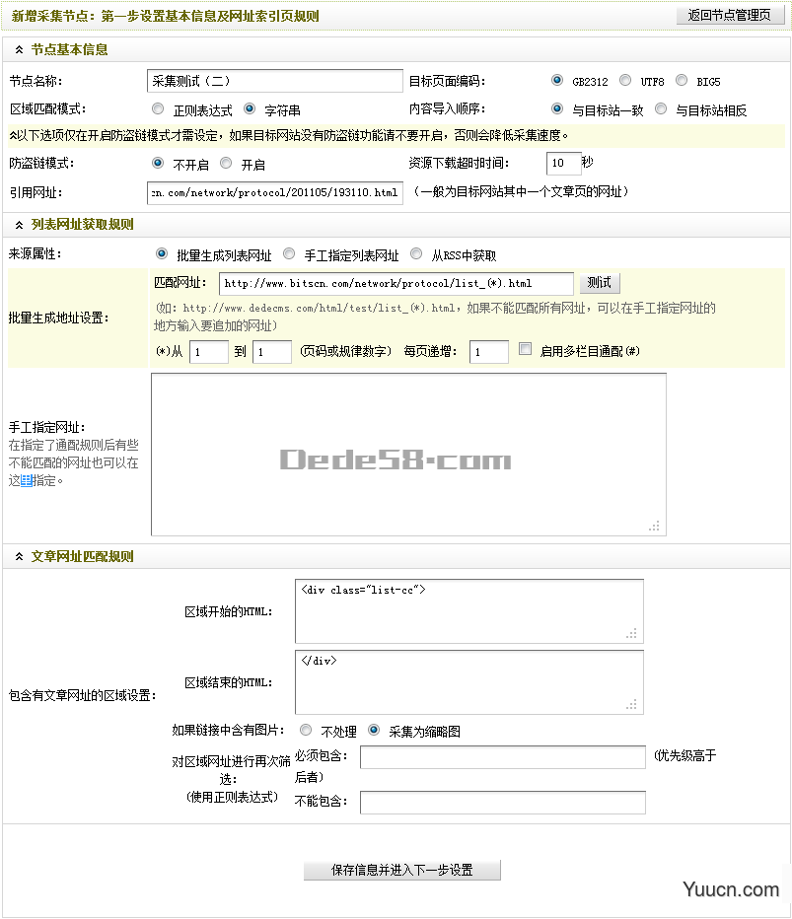Click the 节点名称 input field
The image size is (792, 919).
click(275, 81)
